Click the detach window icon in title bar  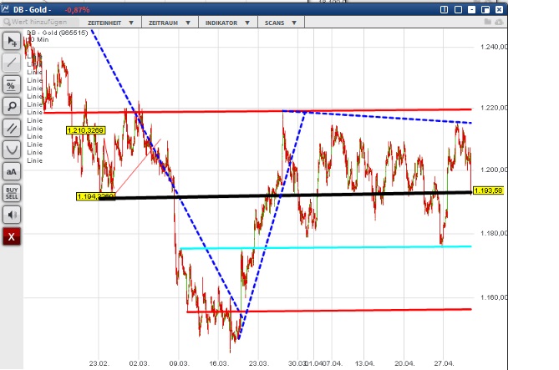click(485, 10)
